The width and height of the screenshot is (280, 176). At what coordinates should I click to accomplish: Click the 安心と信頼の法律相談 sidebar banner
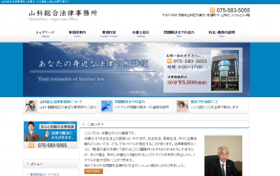point(50,135)
